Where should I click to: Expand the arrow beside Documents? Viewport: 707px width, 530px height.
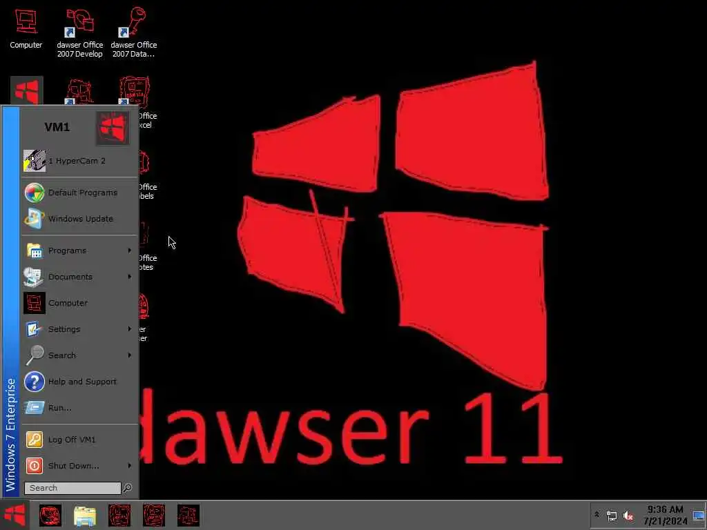pyautogui.click(x=129, y=277)
